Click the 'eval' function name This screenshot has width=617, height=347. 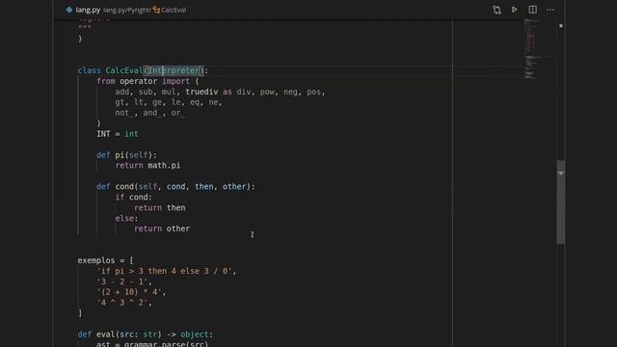[x=105, y=334]
